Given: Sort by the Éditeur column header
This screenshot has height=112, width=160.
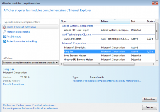Looking at the screenshot, I should (x=115, y=21).
